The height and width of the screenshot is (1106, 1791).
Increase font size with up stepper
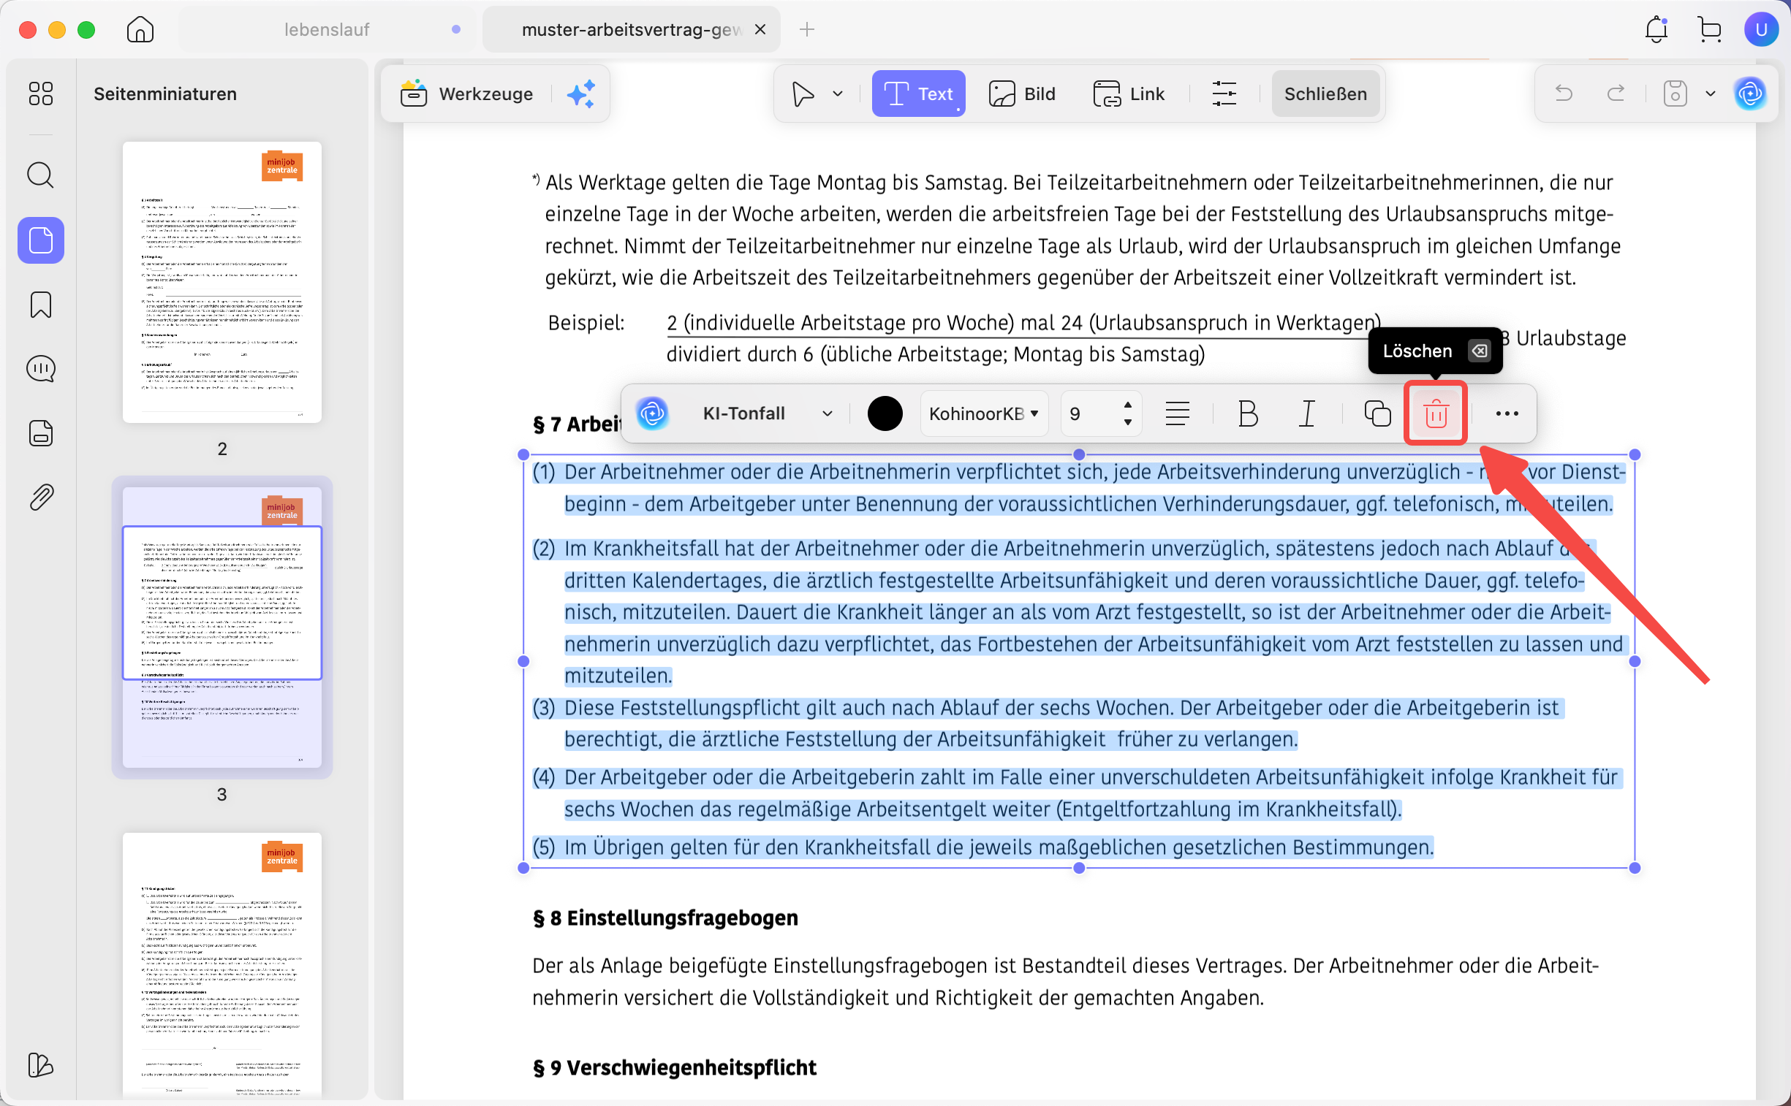pyautogui.click(x=1128, y=405)
